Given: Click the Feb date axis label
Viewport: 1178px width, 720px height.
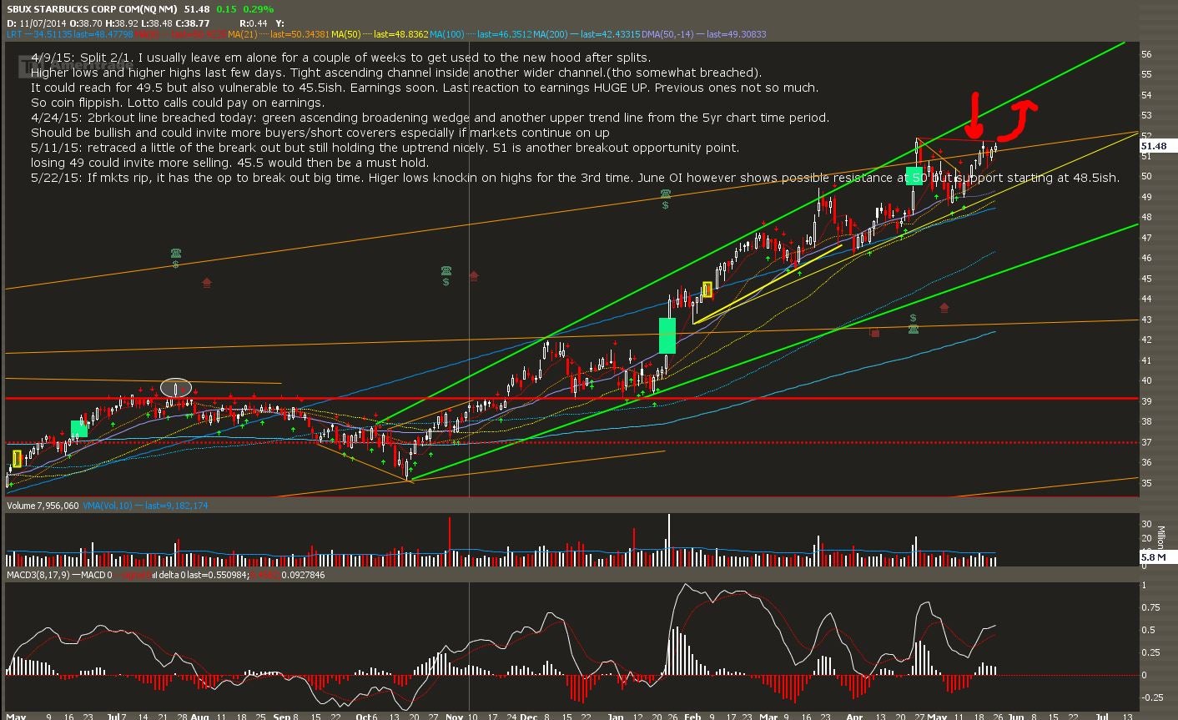Looking at the screenshot, I should point(692,716).
